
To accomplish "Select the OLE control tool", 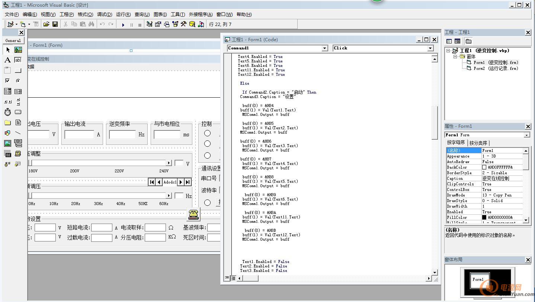I will point(8,153).
